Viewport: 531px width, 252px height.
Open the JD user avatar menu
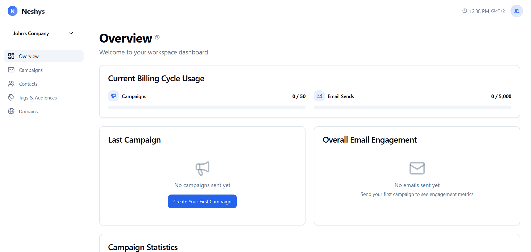517,11
